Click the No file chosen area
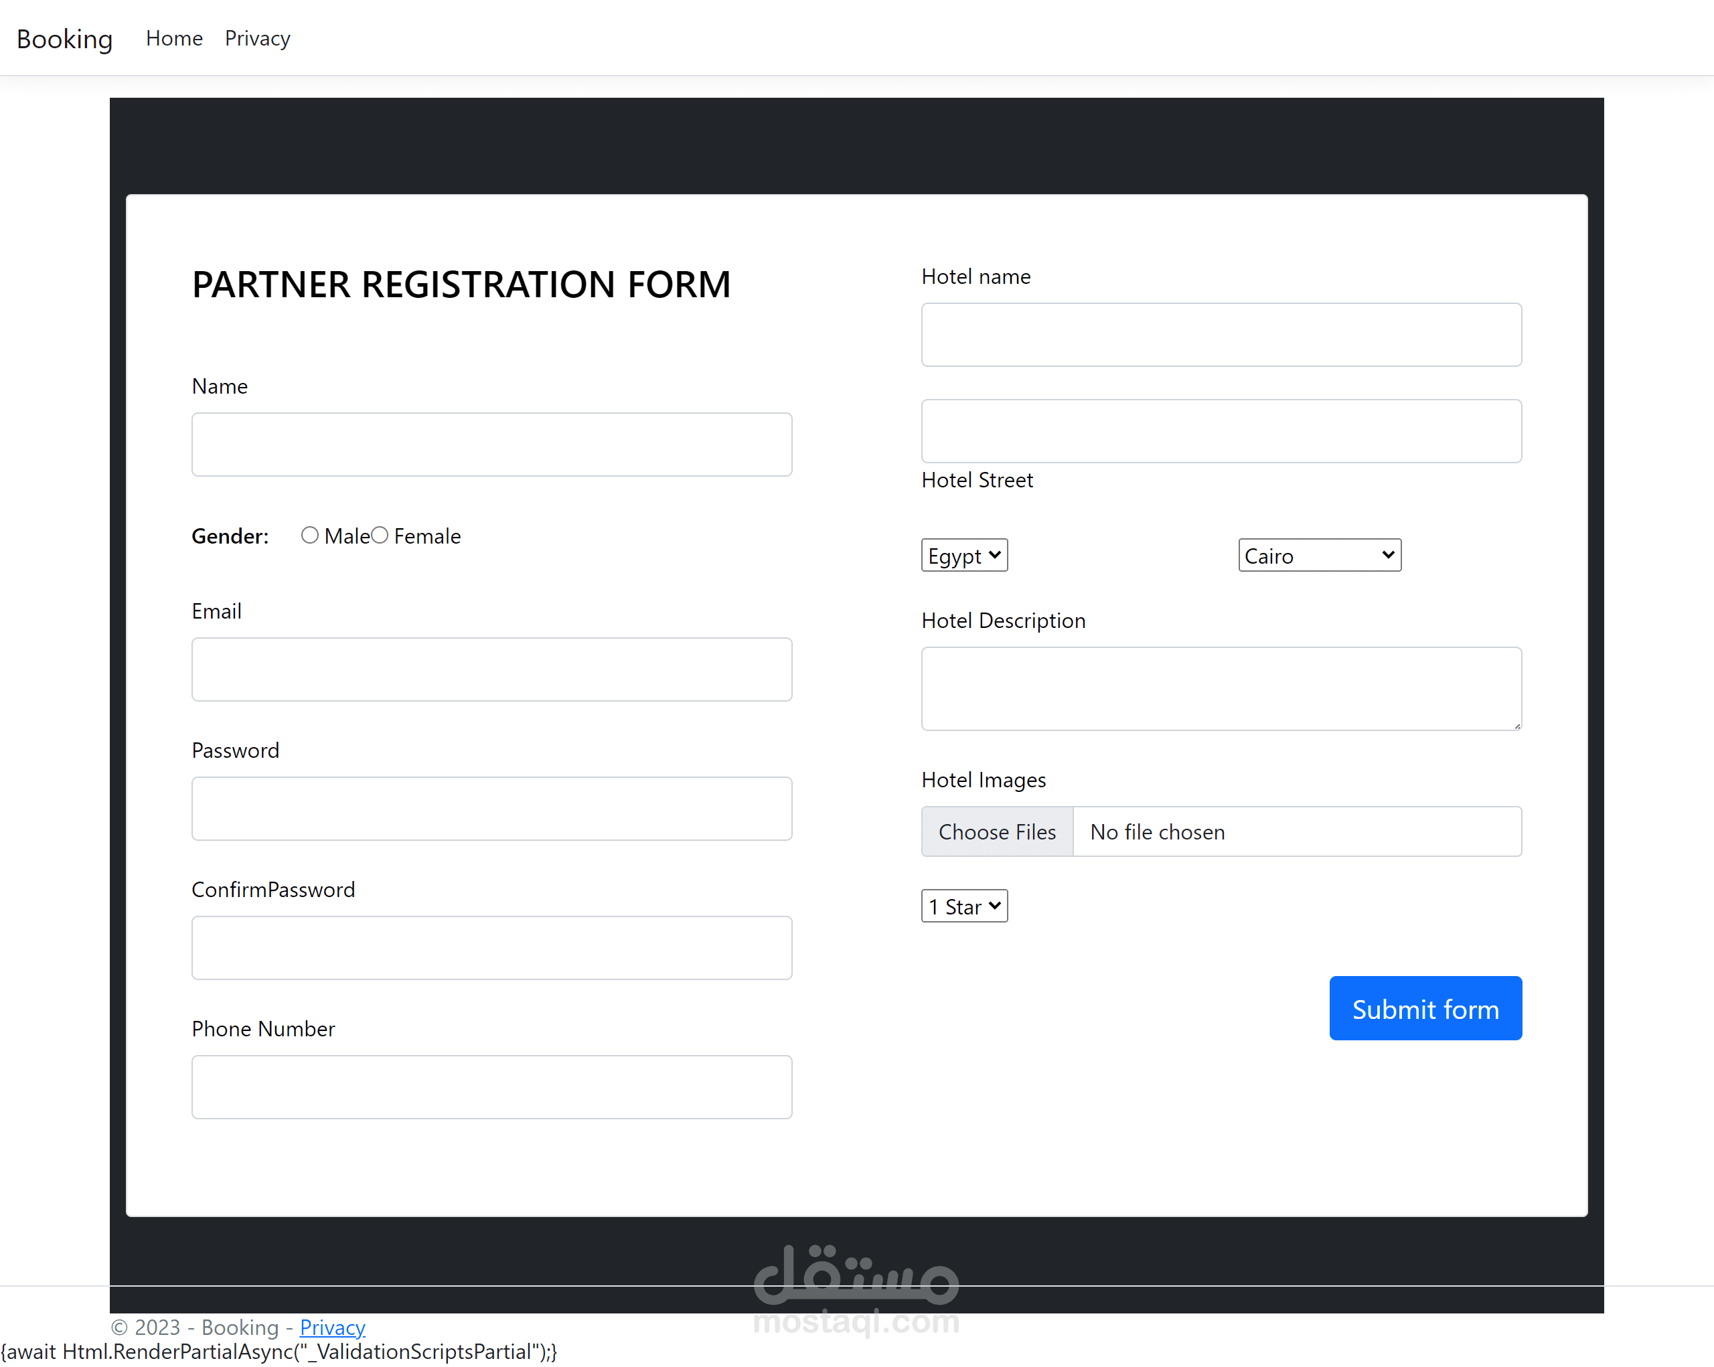The width and height of the screenshot is (1714, 1367). click(x=1298, y=832)
